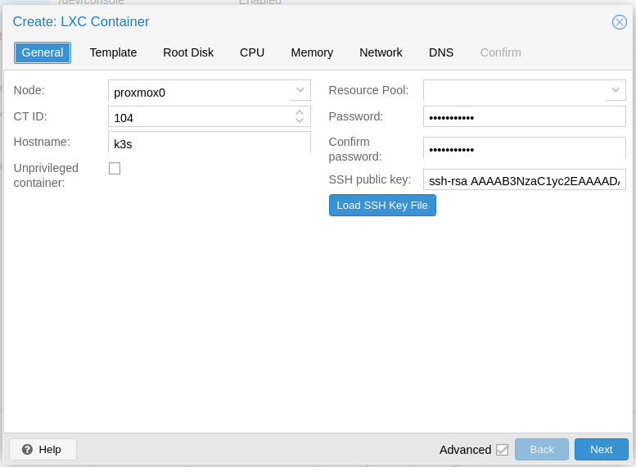Click into the Hostname field
The height and width of the screenshot is (467, 636).
[209, 143]
